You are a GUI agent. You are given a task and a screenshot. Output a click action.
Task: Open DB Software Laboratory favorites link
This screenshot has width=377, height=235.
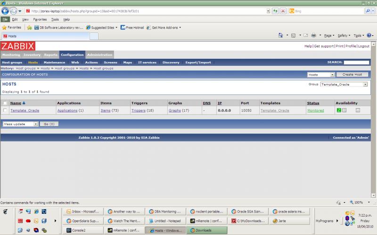click(58, 28)
